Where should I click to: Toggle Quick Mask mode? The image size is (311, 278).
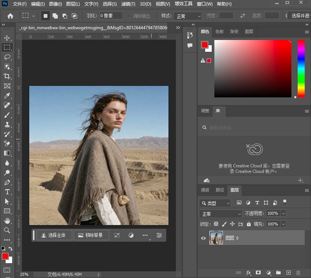[x=7, y=270]
